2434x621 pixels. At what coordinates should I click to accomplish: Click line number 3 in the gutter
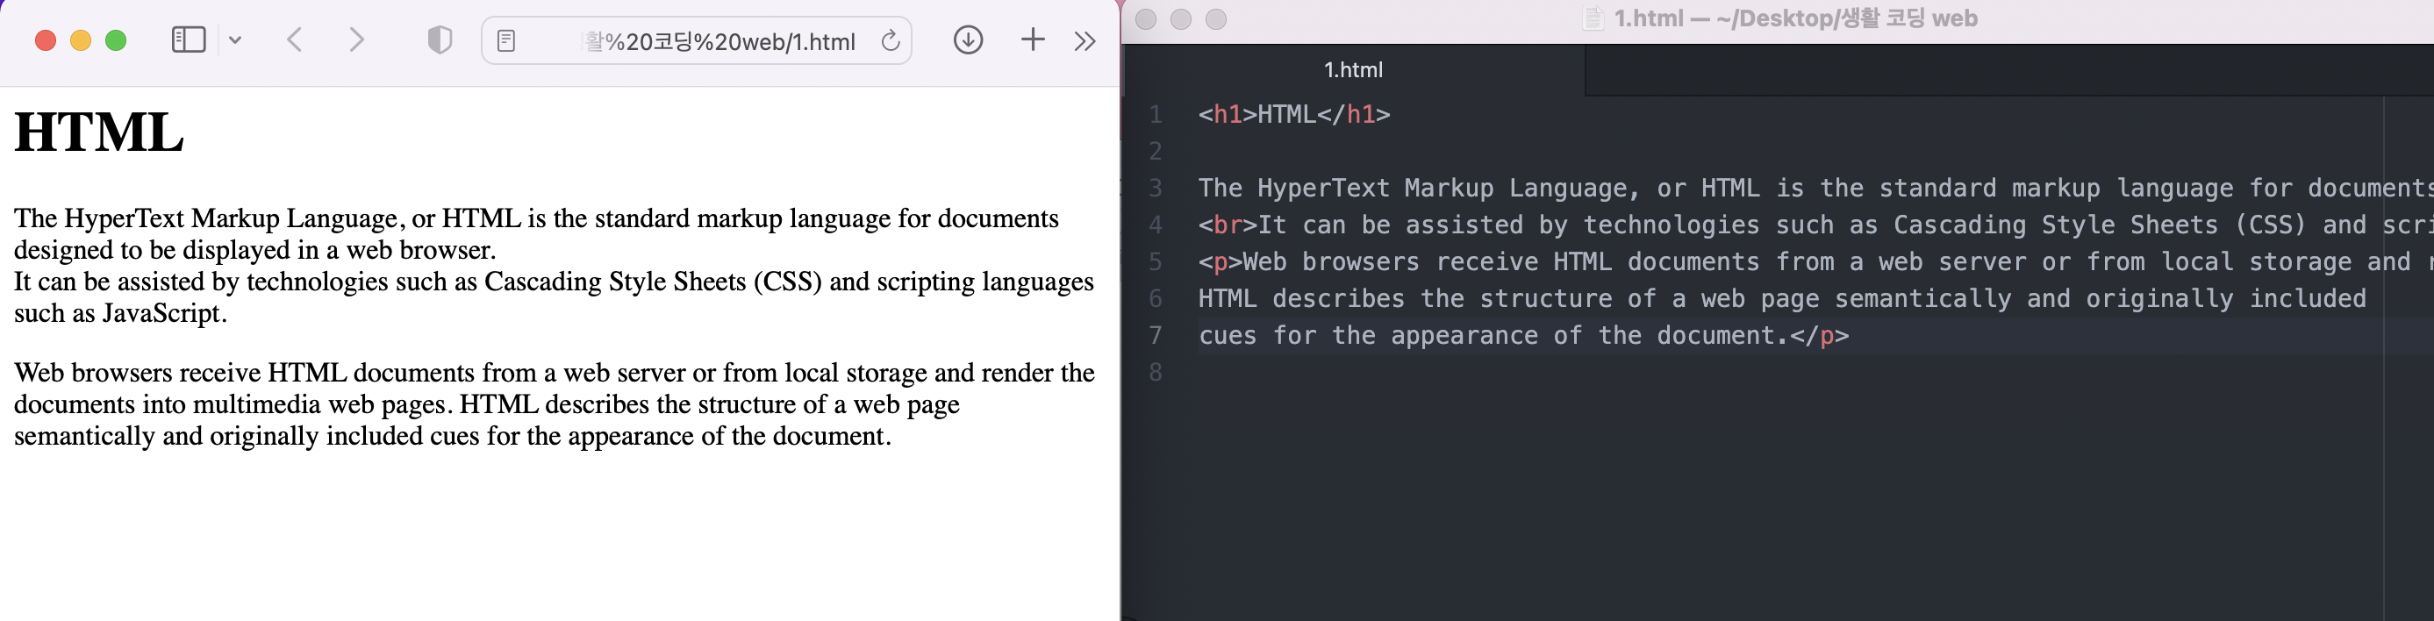(1155, 188)
